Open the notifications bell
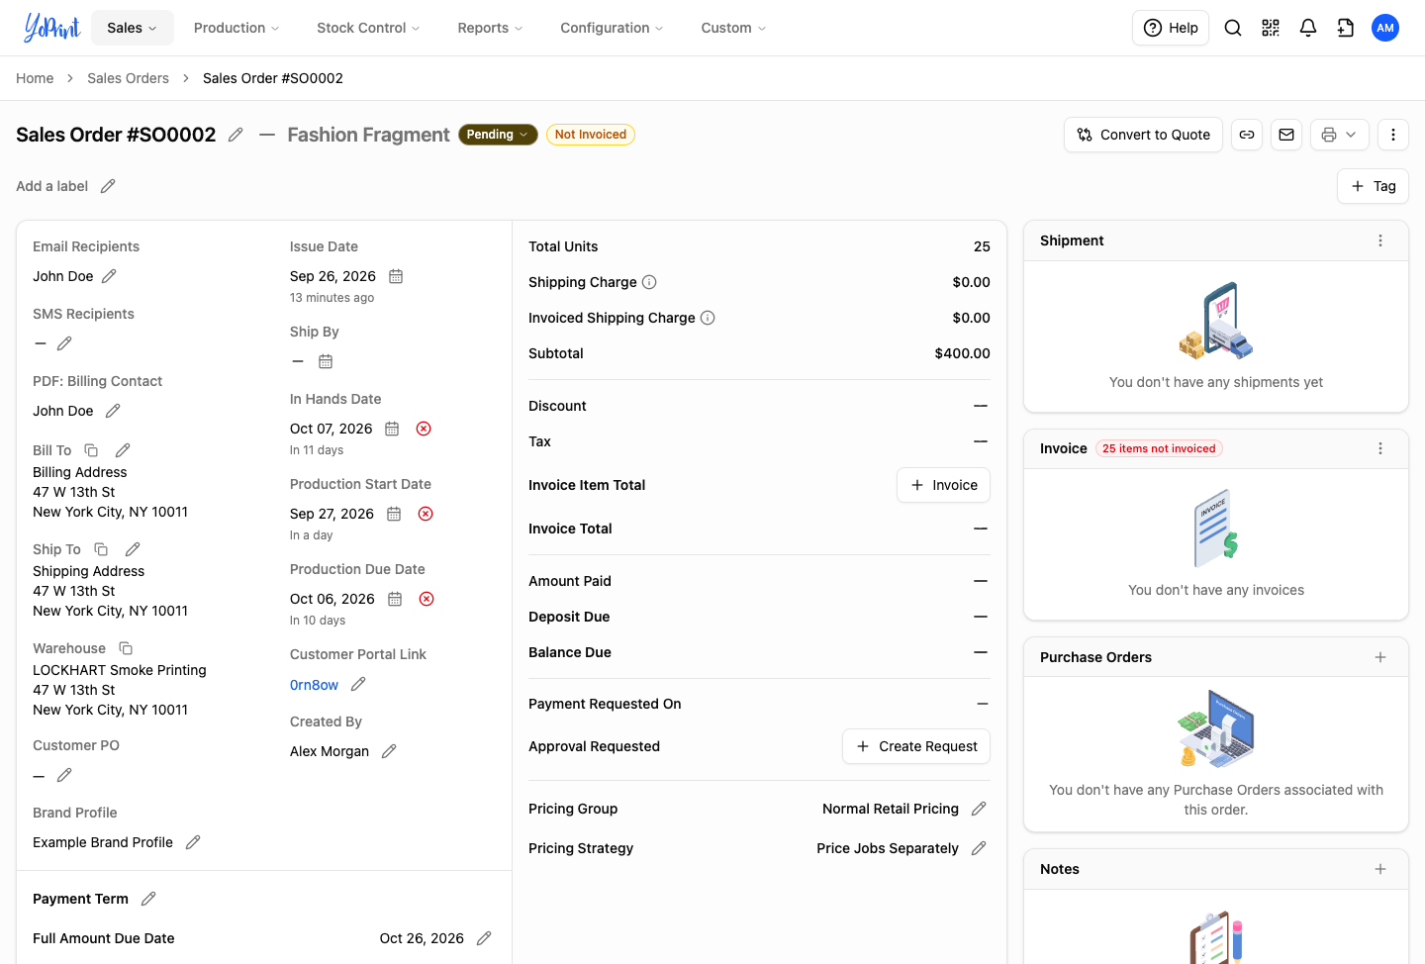Viewport: 1425px width, 964px height. coord(1308,28)
